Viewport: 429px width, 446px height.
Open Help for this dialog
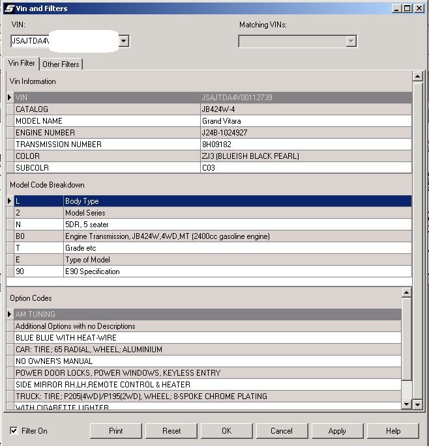tap(393, 430)
